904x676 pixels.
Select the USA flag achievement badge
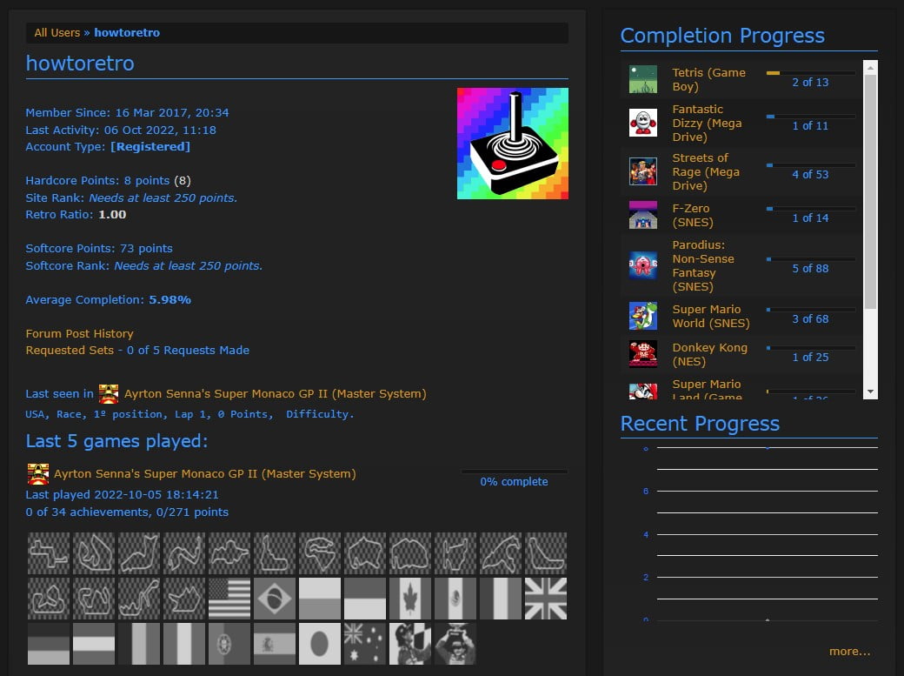click(x=229, y=598)
